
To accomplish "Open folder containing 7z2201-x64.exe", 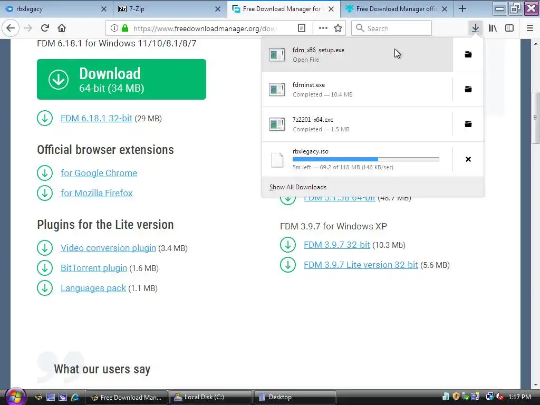I will click(468, 124).
